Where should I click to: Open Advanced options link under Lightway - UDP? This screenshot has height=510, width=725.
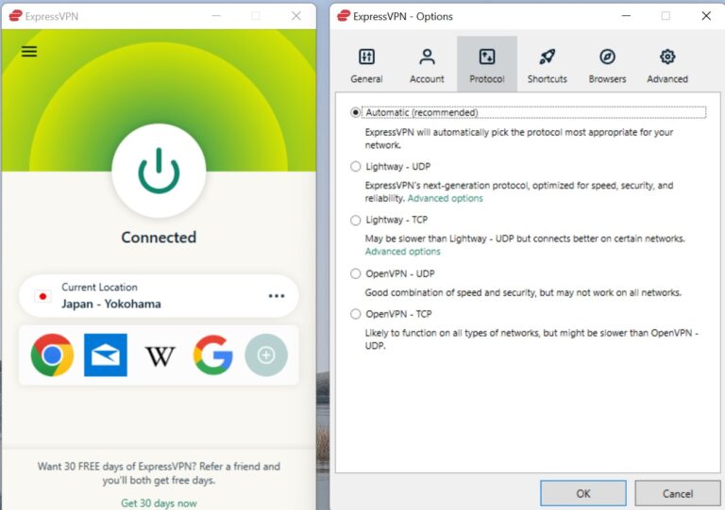(445, 199)
